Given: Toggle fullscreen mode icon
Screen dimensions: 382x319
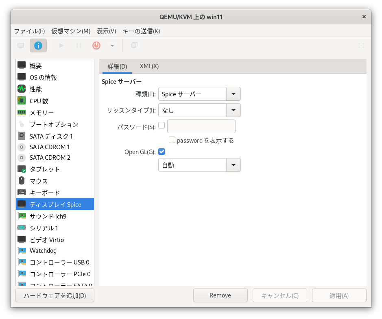Looking at the screenshot, I should (x=361, y=46).
